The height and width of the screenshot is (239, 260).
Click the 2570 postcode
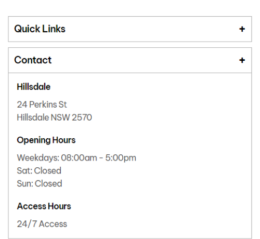pyautogui.click(x=82, y=117)
